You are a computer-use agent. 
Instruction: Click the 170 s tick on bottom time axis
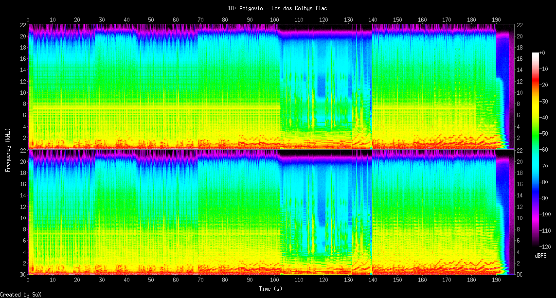(x=447, y=280)
